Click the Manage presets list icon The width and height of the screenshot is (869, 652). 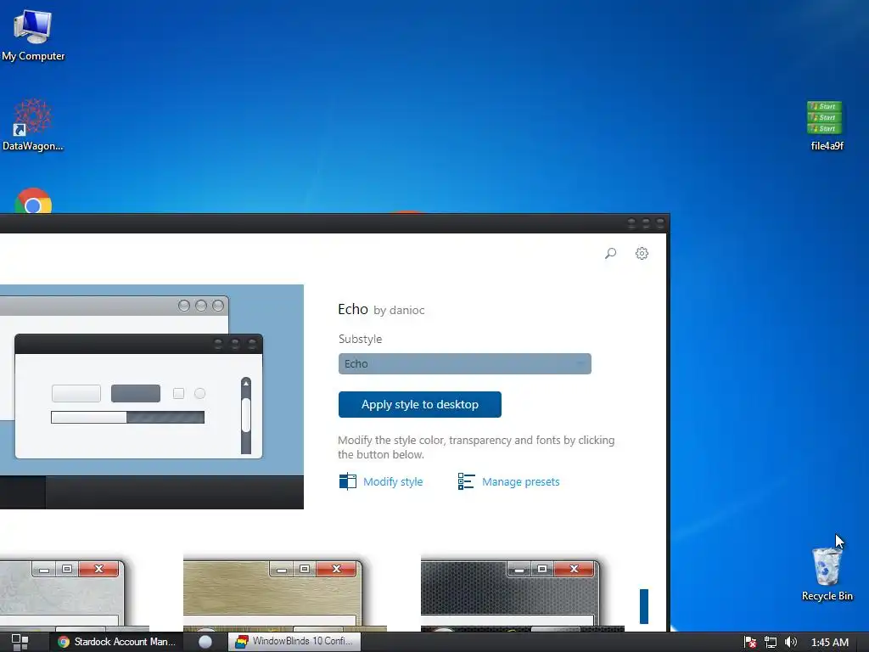point(466,481)
